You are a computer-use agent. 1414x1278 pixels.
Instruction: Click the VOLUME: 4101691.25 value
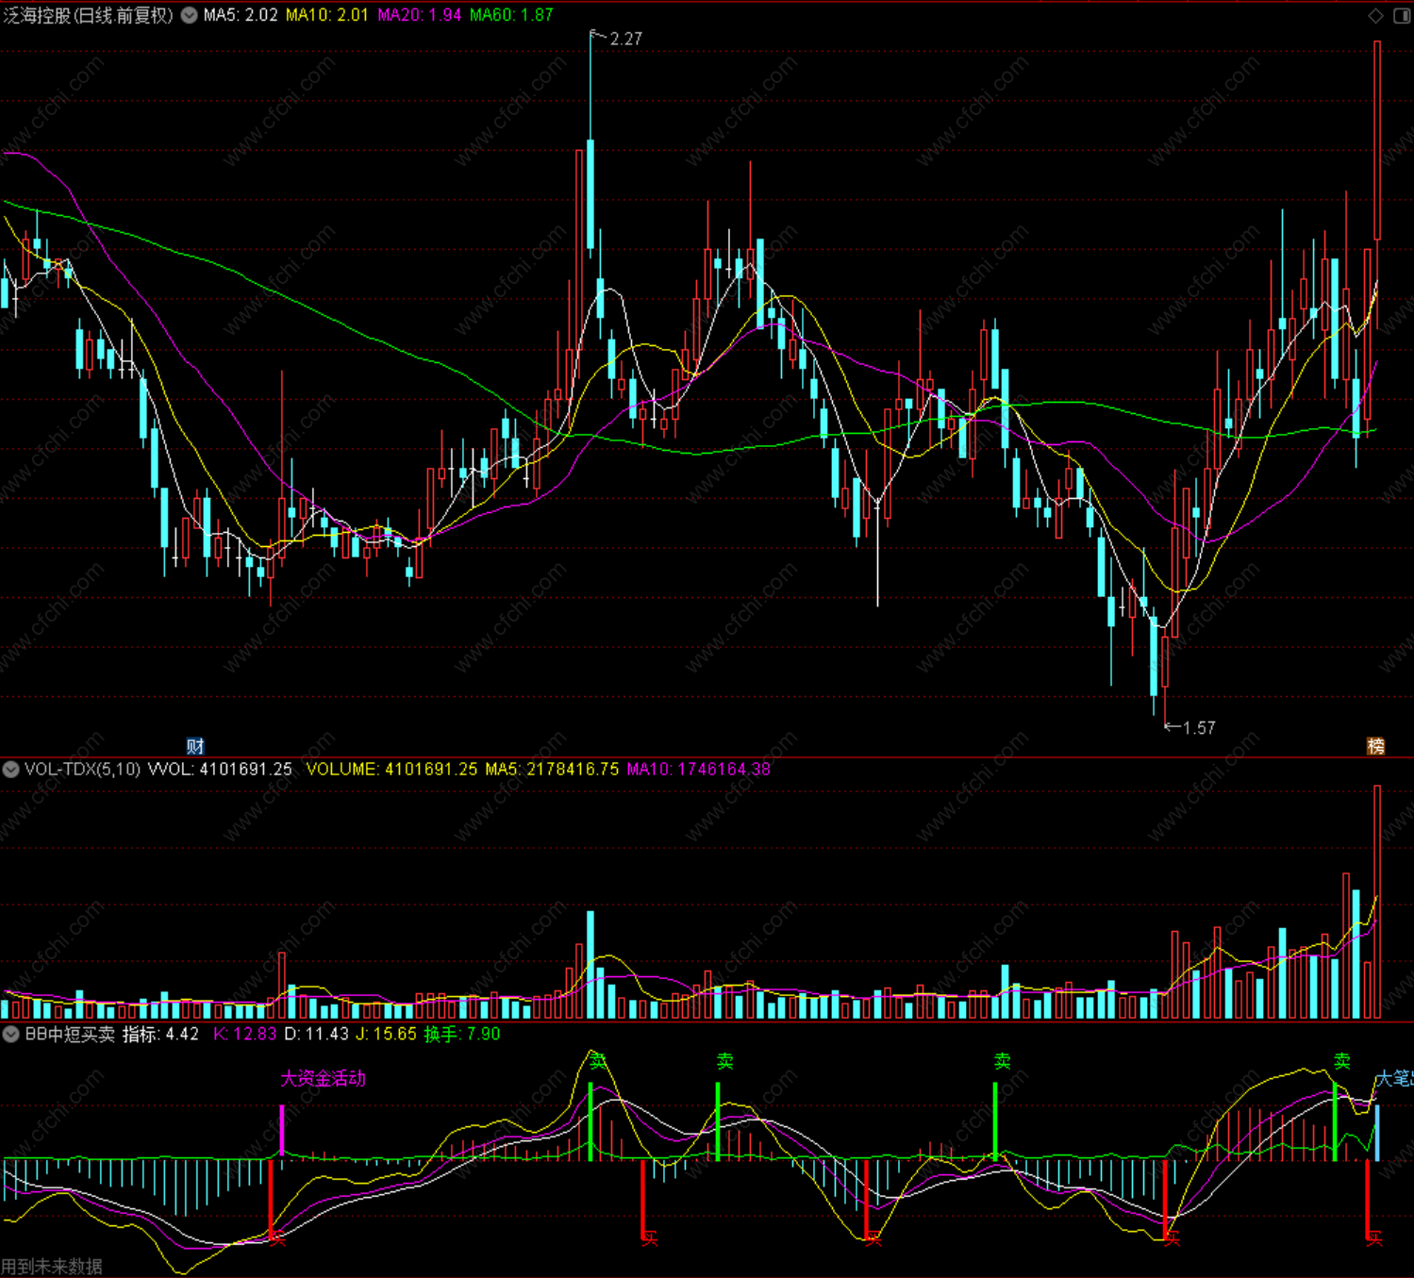coord(391,769)
